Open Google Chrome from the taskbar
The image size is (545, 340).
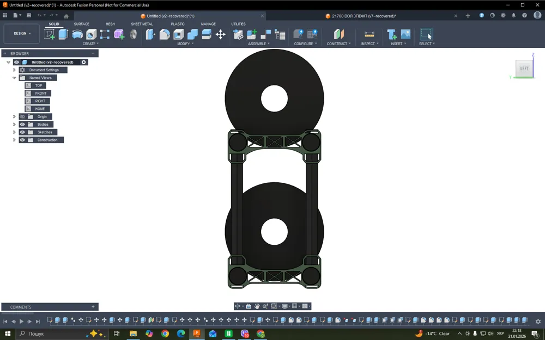click(165, 334)
